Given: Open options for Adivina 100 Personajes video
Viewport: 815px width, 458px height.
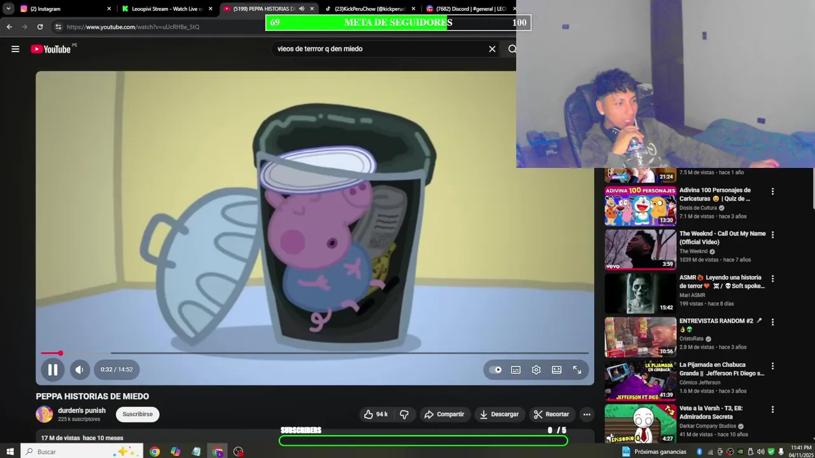Looking at the screenshot, I should (772, 191).
